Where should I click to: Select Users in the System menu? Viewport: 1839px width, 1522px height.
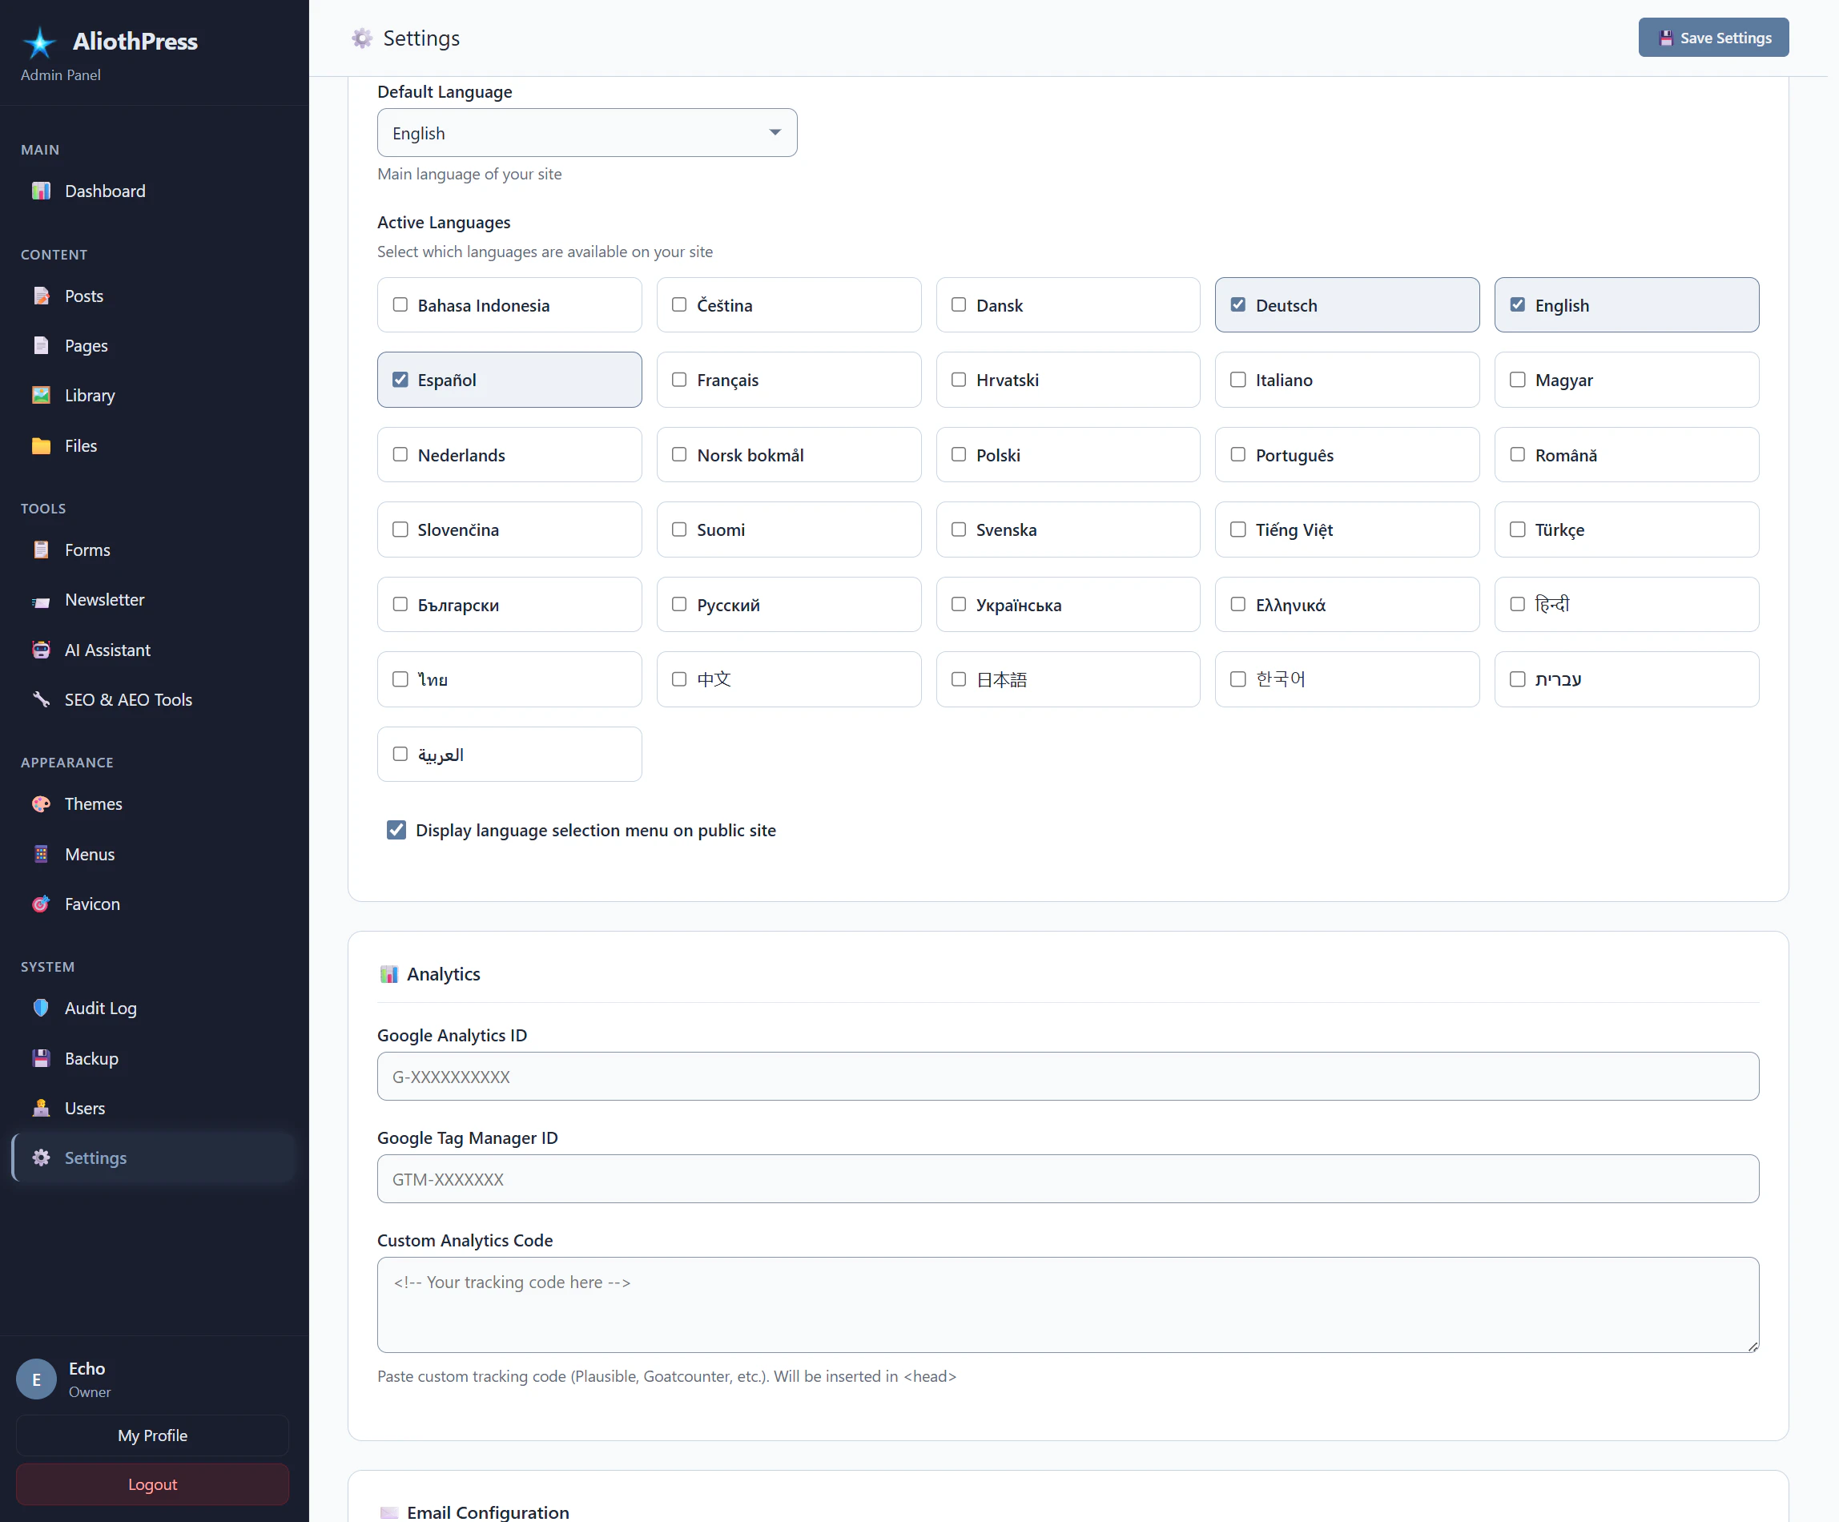coord(41,1108)
